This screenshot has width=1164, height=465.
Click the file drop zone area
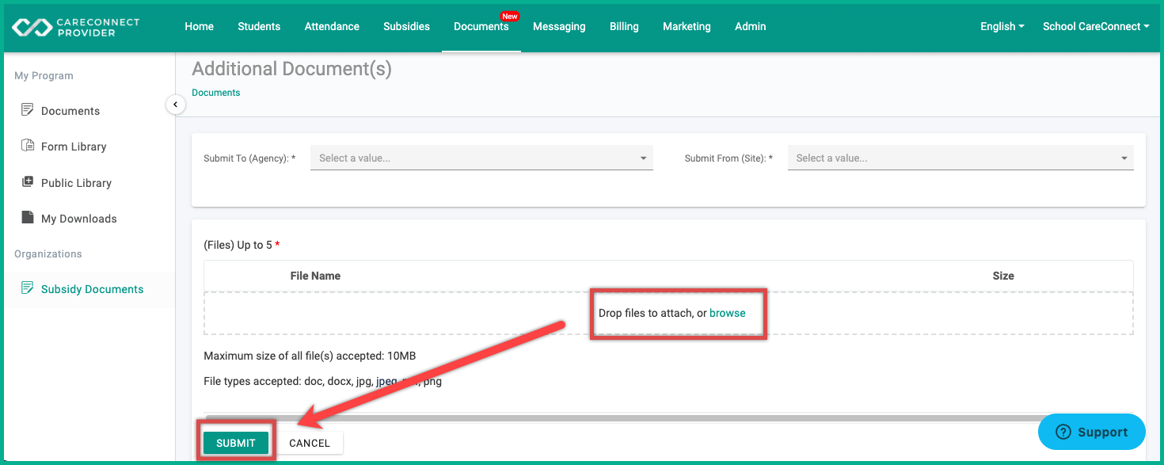[x=668, y=313]
